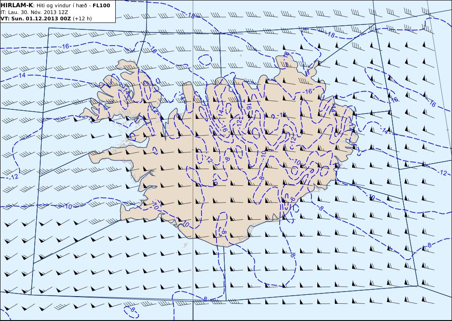
Task: Click the 'VT: Sun. 01.12.2013 00Z' valid time
Action: 36,19
